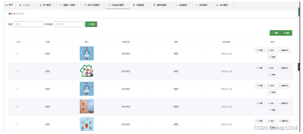
Task: Open 详情 details for row 标题5
Action: point(259,121)
